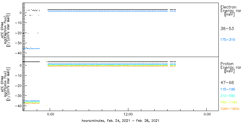Click the Electron legend heading
Viewport: 241px width, 123px height.
[x=228, y=7]
